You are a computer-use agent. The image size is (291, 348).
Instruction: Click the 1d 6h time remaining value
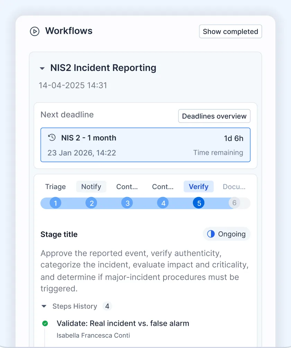(x=233, y=138)
